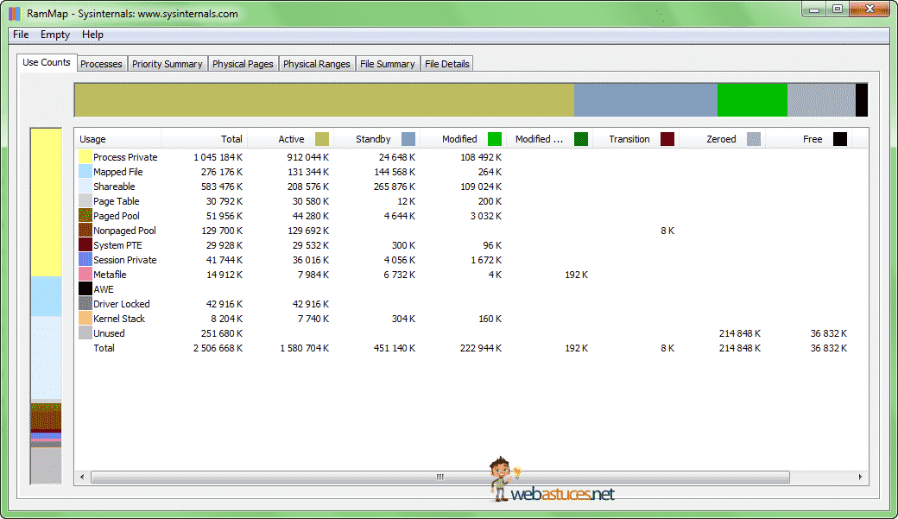Click the Active segment of top memory bar
The height and width of the screenshot is (519, 898).
tap(325, 100)
